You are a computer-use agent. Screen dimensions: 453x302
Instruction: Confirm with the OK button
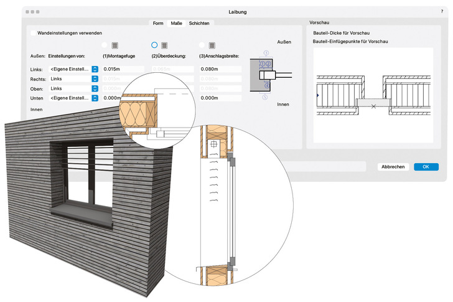[426, 167]
